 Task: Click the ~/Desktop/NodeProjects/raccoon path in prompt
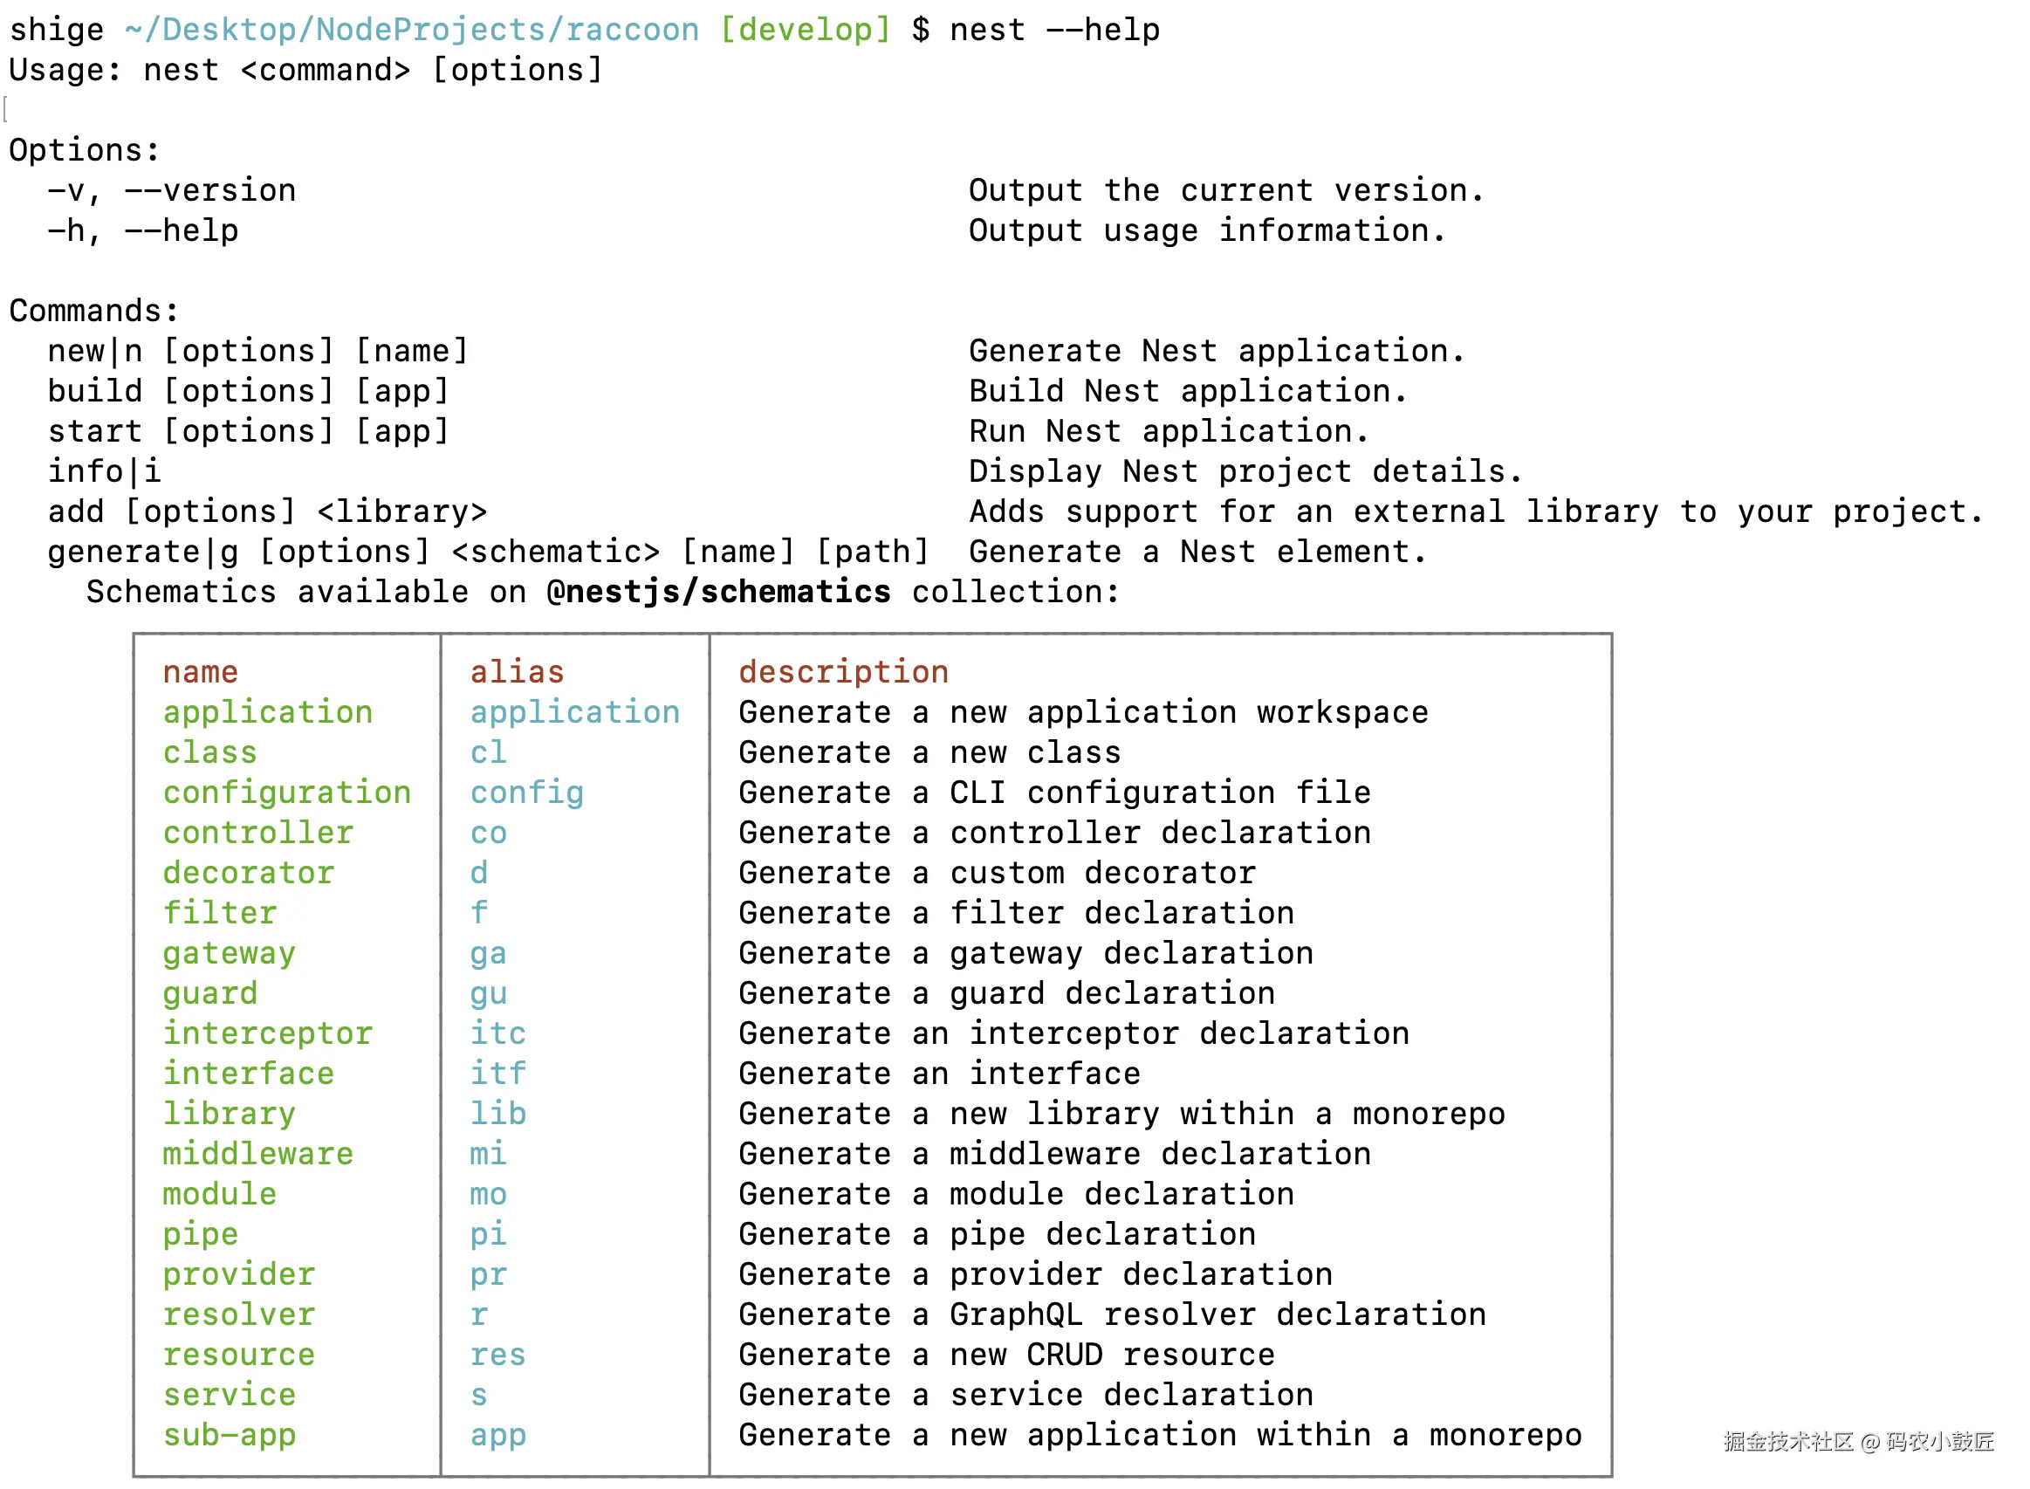click(412, 30)
